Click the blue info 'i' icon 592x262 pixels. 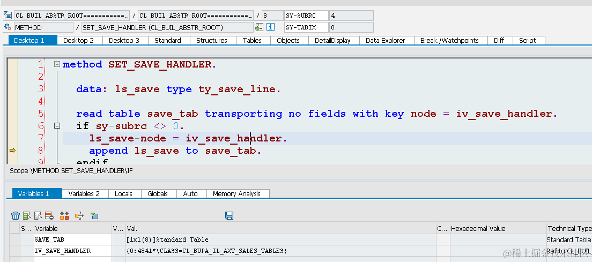click(270, 27)
